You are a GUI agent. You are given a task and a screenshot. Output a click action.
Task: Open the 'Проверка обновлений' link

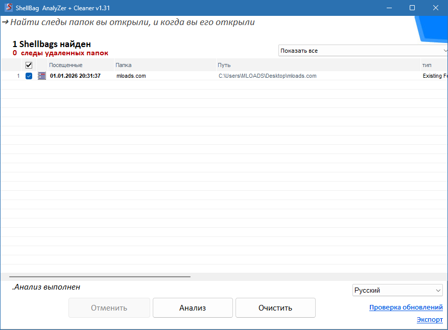coord(406,307)
